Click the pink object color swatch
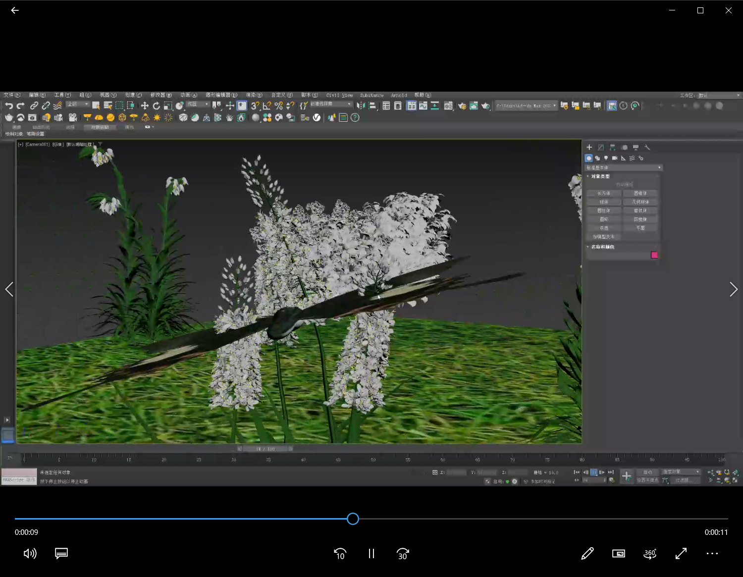The width and height of the screenshot is (743, 577). coord(654,255)
